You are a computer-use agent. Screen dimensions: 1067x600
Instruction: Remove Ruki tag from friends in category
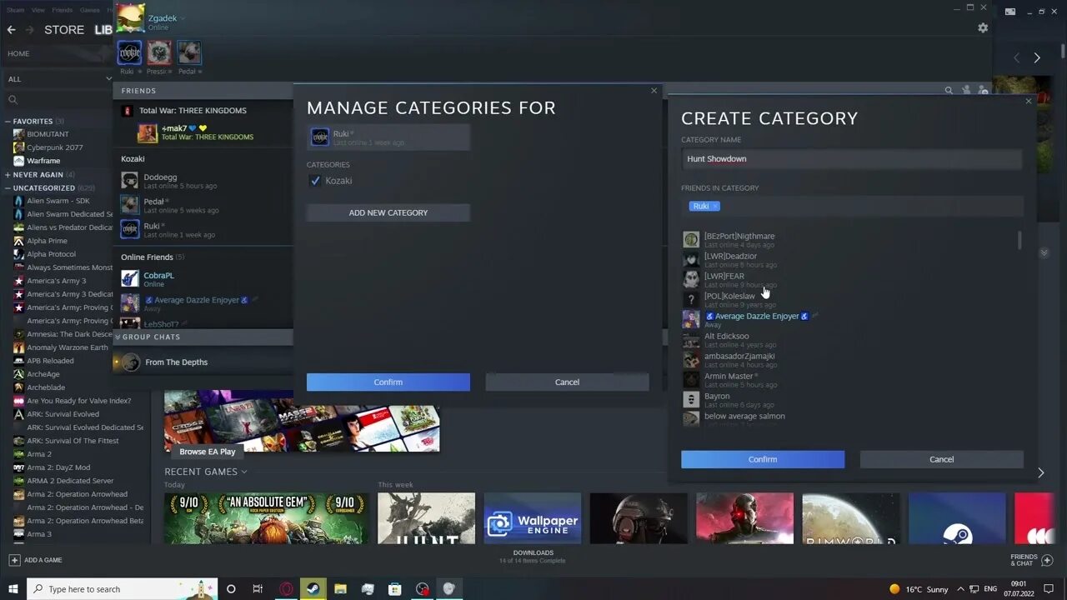[715, 206]
